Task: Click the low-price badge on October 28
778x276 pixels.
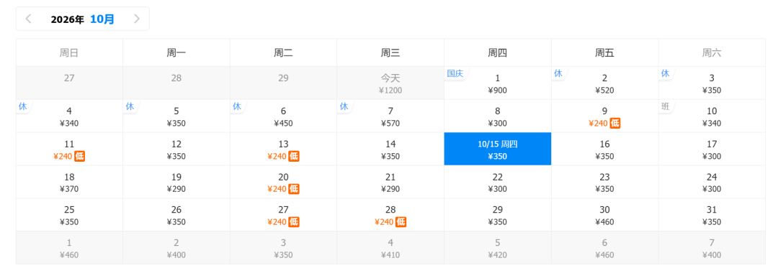Action: [x=401, y=222]
